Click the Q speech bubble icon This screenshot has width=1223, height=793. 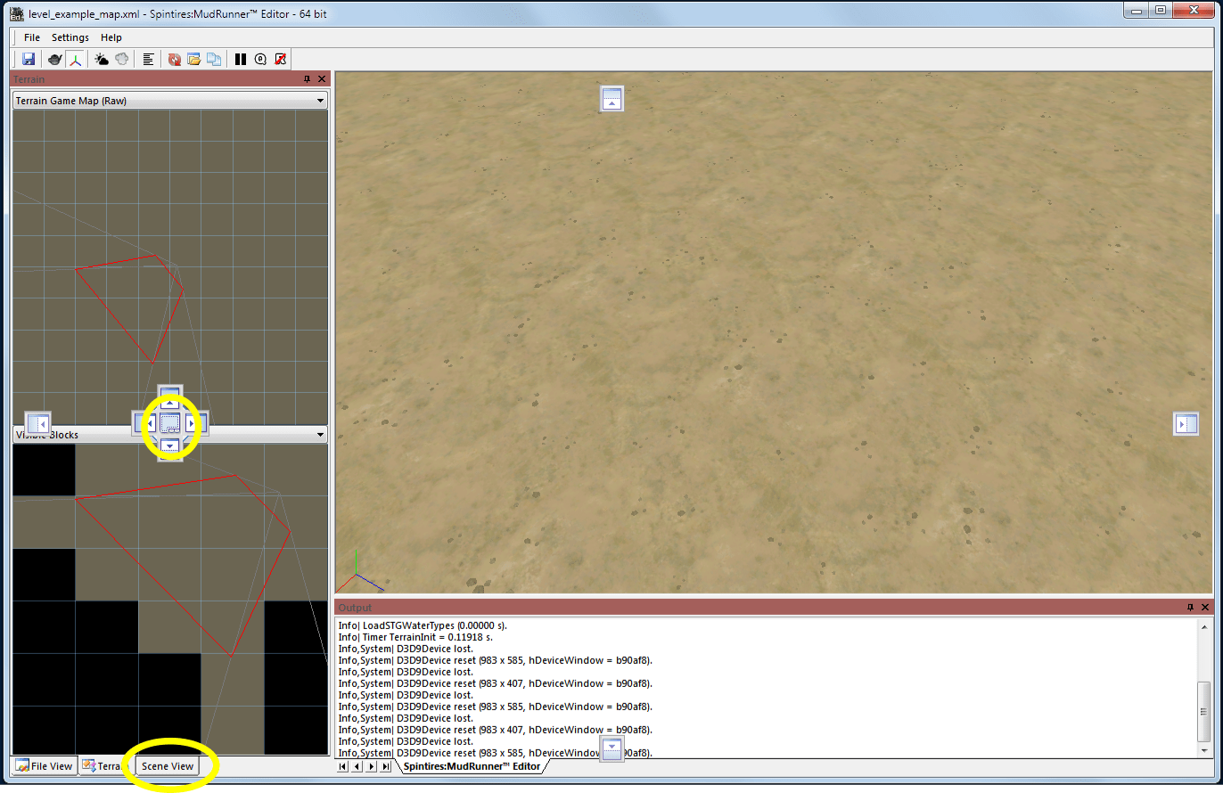260,60
